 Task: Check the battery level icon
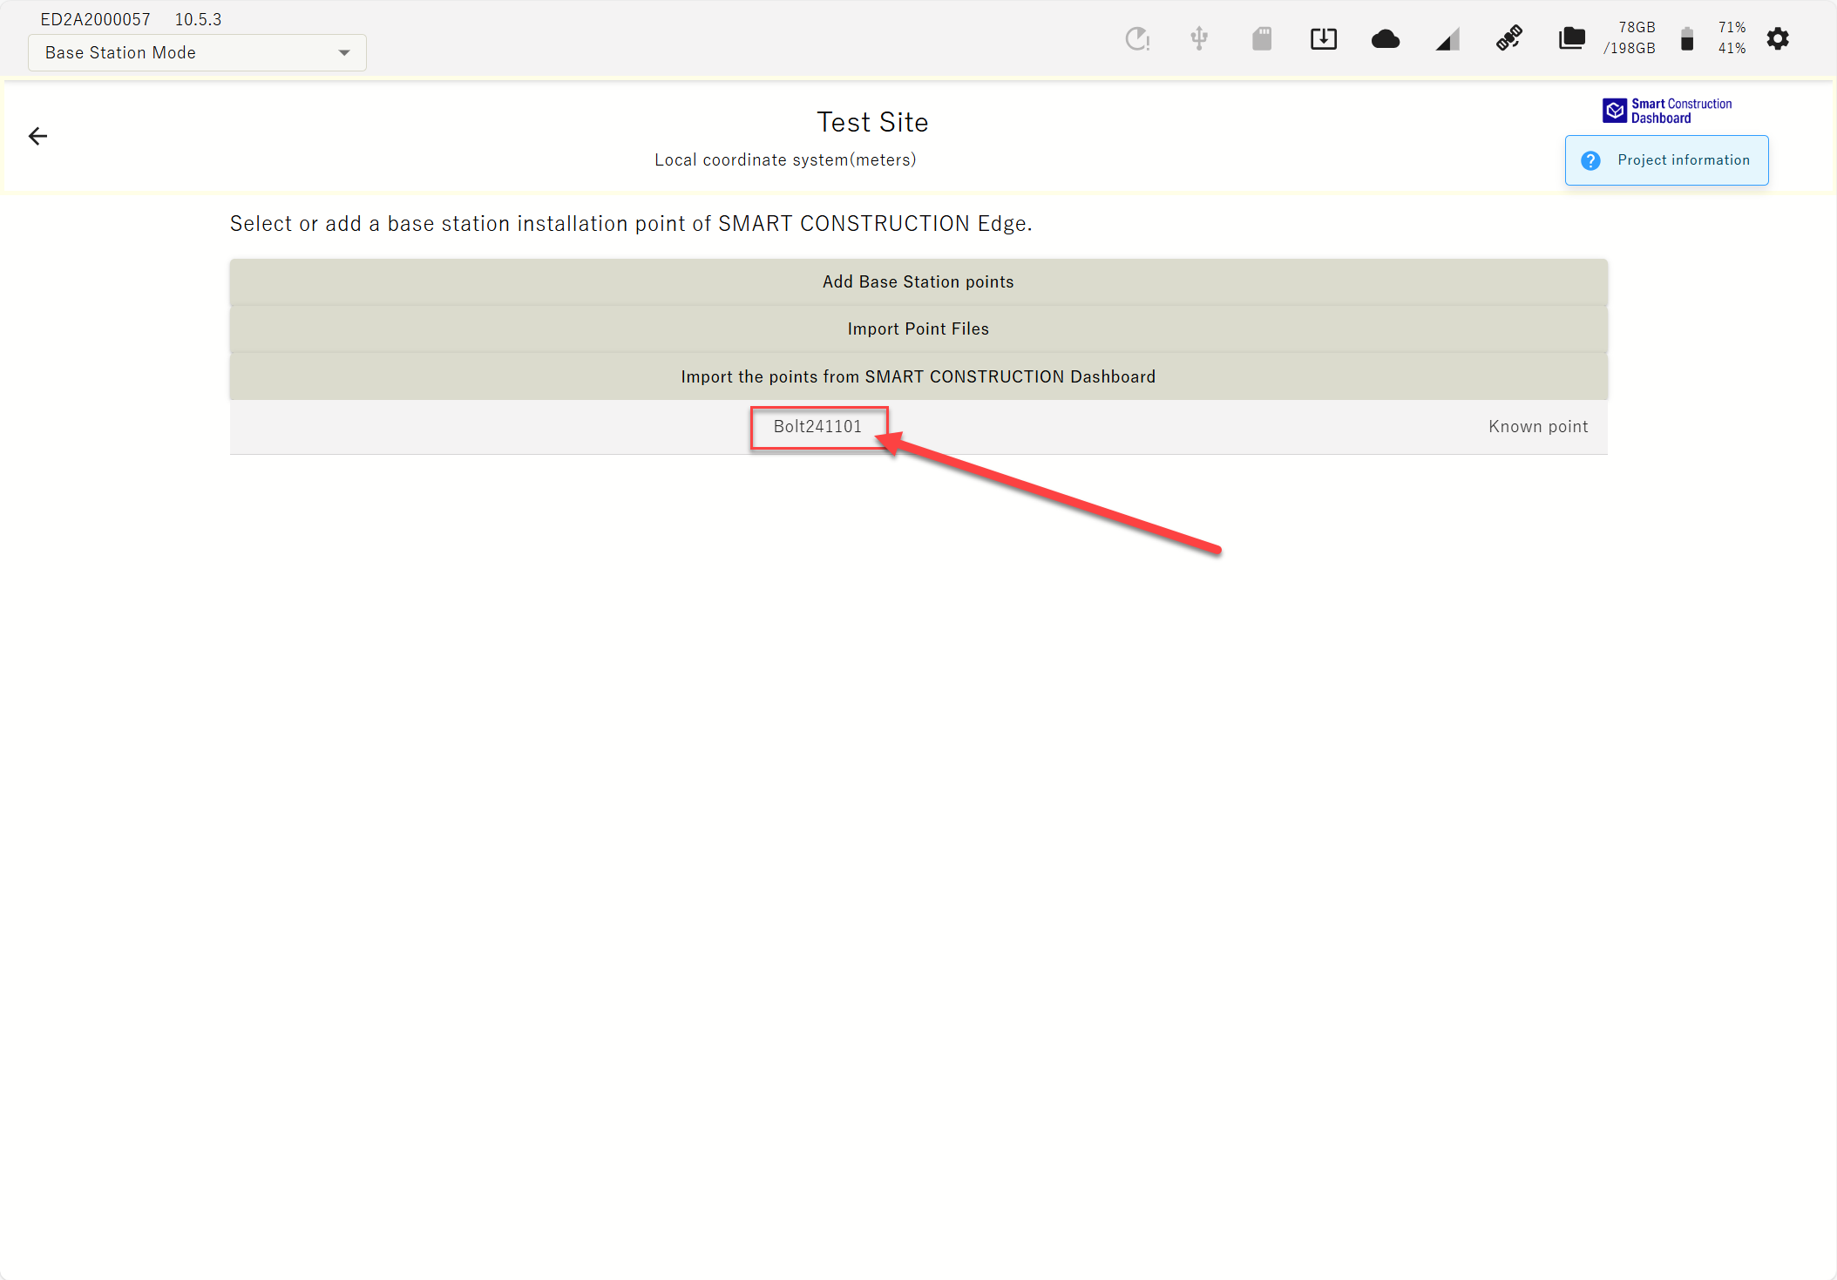point(1687,39)
